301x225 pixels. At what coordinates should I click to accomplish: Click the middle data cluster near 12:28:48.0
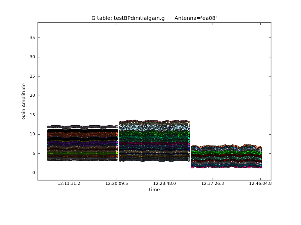[154, 141]
